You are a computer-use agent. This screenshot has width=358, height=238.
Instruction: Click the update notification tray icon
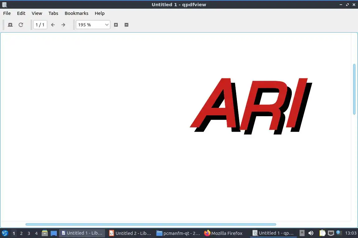coord(339,233)
